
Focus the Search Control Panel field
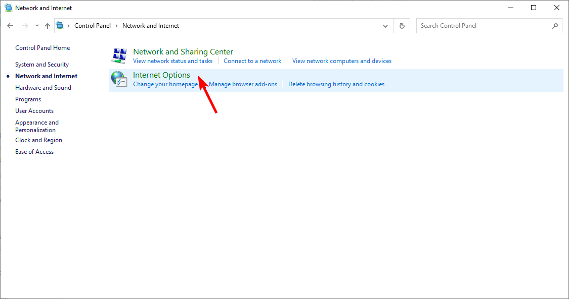[x=484, y=26]
